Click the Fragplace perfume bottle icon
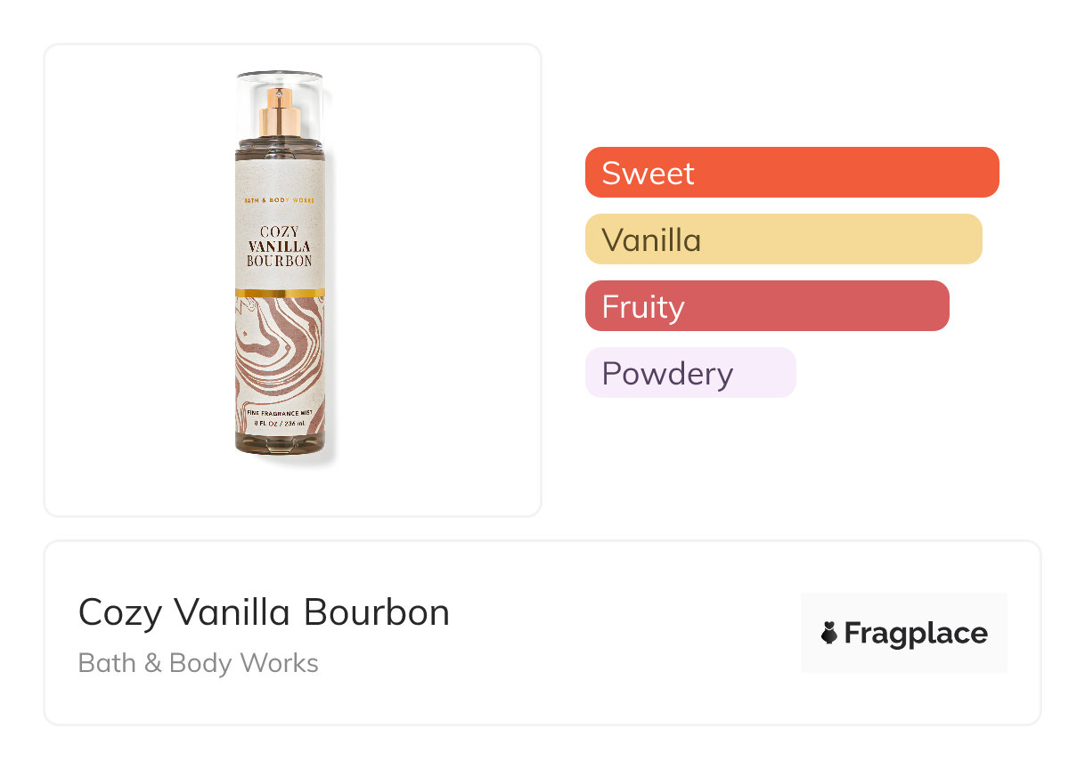The width and height of the screenshot is (1085, 769). (829, 633)
